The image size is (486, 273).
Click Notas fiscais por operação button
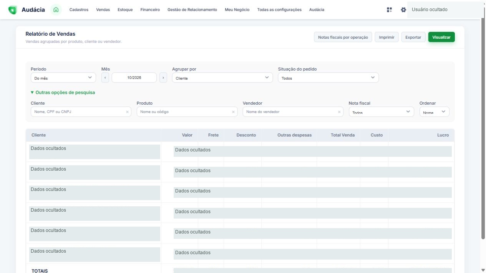[343, 37]
